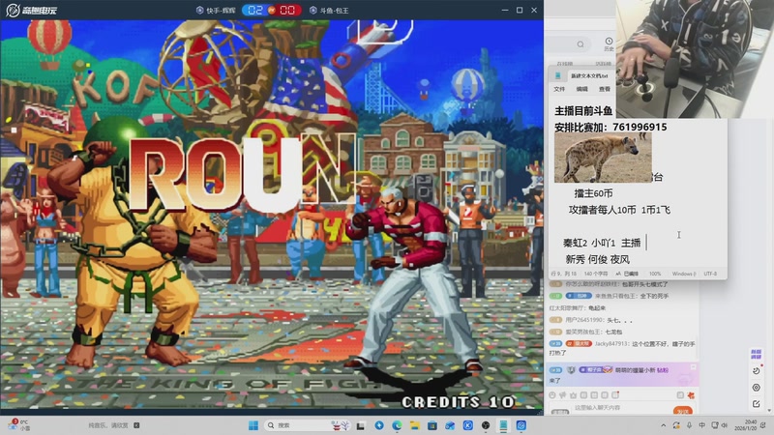The height and width of the screenshot is (435, 774).
Task: Click the text 主播目前斗鱼 in notepad
Action: pyautogui.click(x=583, y=111)
